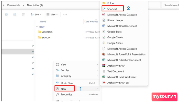Collapse the Today group

[37, 27]
